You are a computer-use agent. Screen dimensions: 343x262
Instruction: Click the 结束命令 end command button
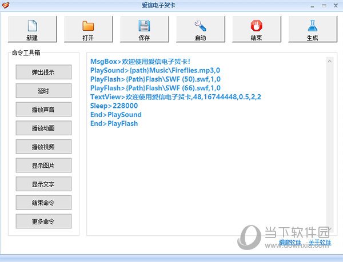click(43, 202)
